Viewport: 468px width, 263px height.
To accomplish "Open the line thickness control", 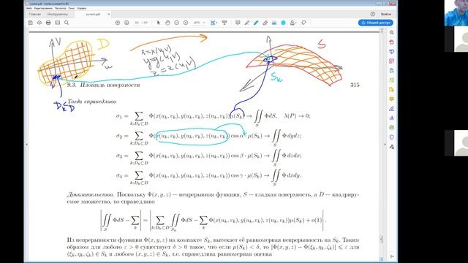I will click(274, 23).
